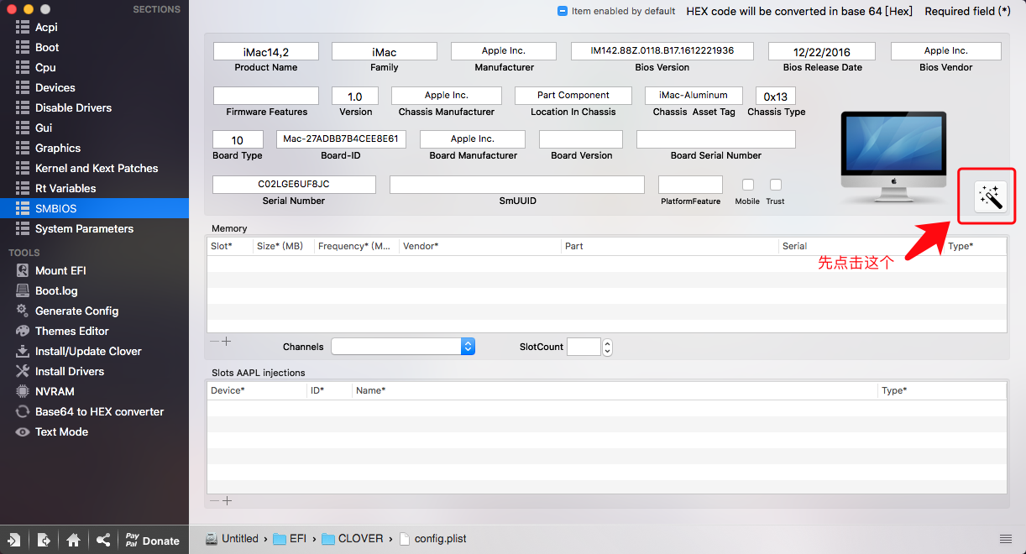
Task: Click the Family input field
Action: [385, 51]
